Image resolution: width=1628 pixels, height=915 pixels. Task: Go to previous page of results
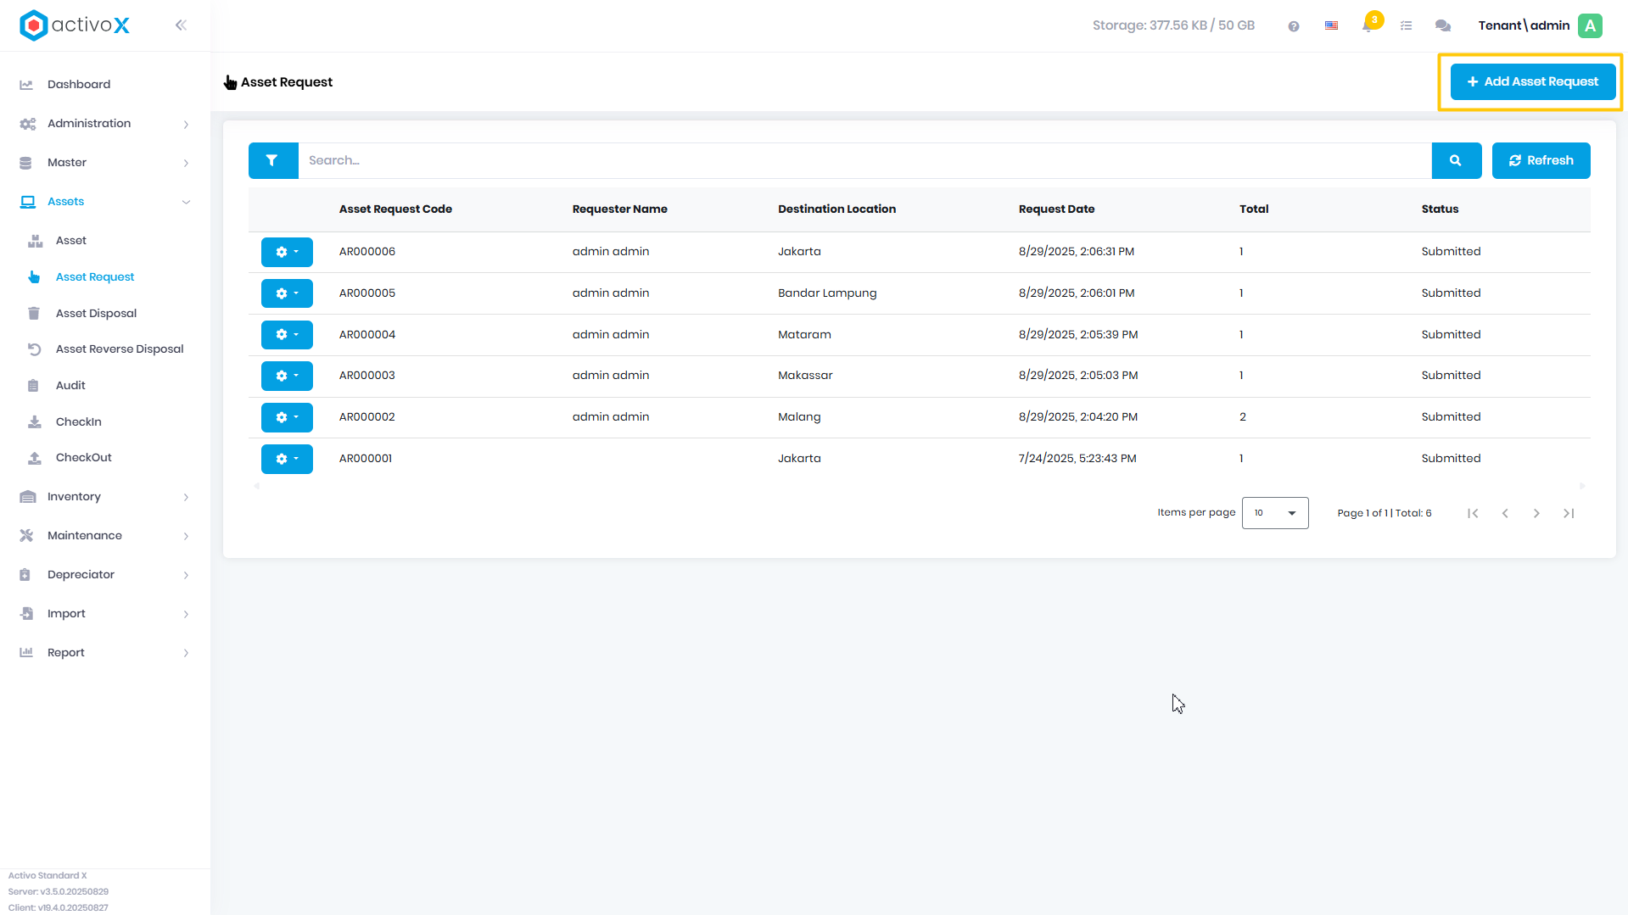1505,513
